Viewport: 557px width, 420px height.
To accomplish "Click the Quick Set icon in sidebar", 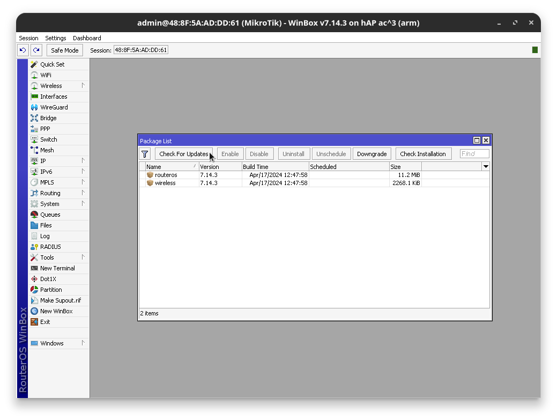I will tap(34, 64).
